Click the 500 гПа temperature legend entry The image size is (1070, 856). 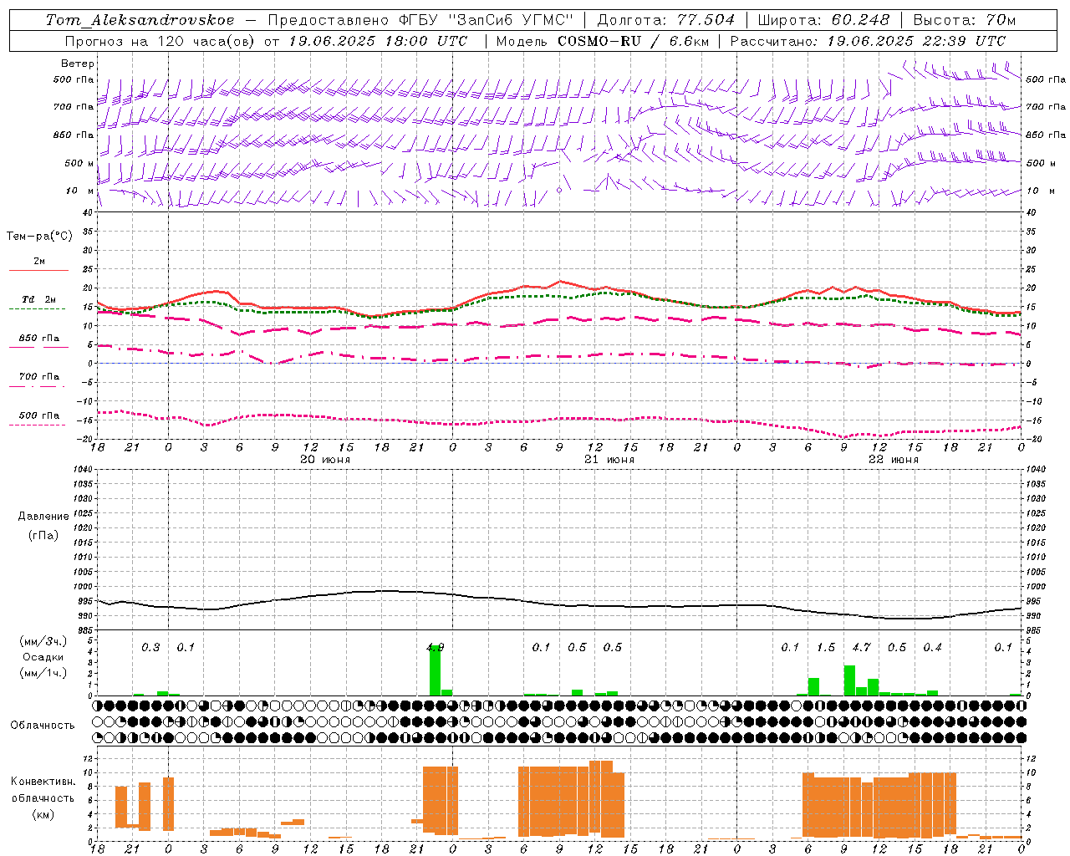[x=39, y=415]
